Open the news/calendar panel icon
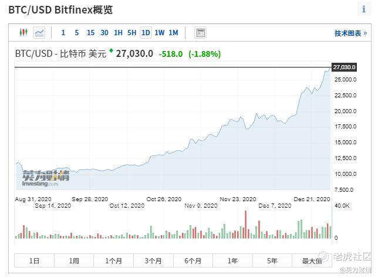The image size is (378, 278). 201,33
